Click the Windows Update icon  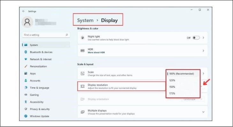coord(26,116)
